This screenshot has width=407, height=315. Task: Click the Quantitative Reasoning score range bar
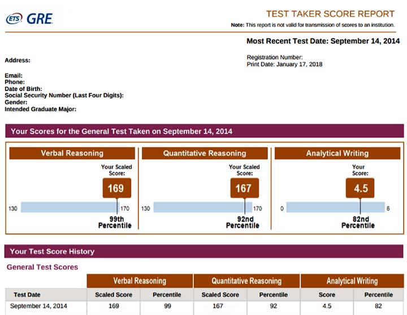coord(203,207)
